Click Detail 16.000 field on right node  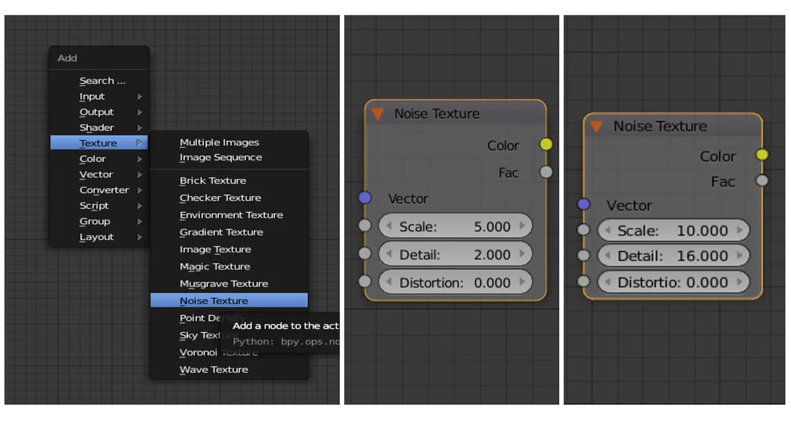pos(674,256)
